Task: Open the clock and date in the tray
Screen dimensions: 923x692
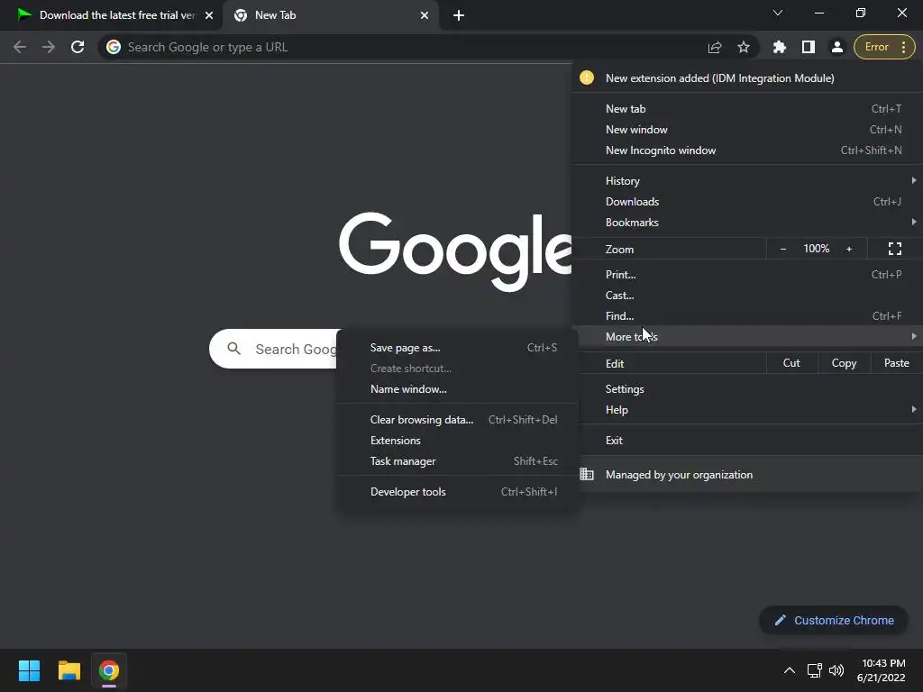Action: point(883,670)
